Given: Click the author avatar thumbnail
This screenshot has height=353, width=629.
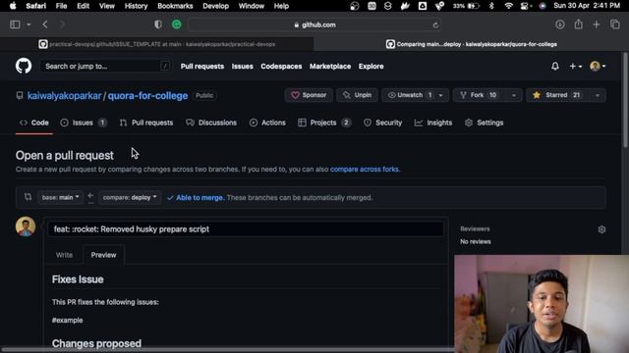Looking at the screenshot, I should [x=26, y=227].
